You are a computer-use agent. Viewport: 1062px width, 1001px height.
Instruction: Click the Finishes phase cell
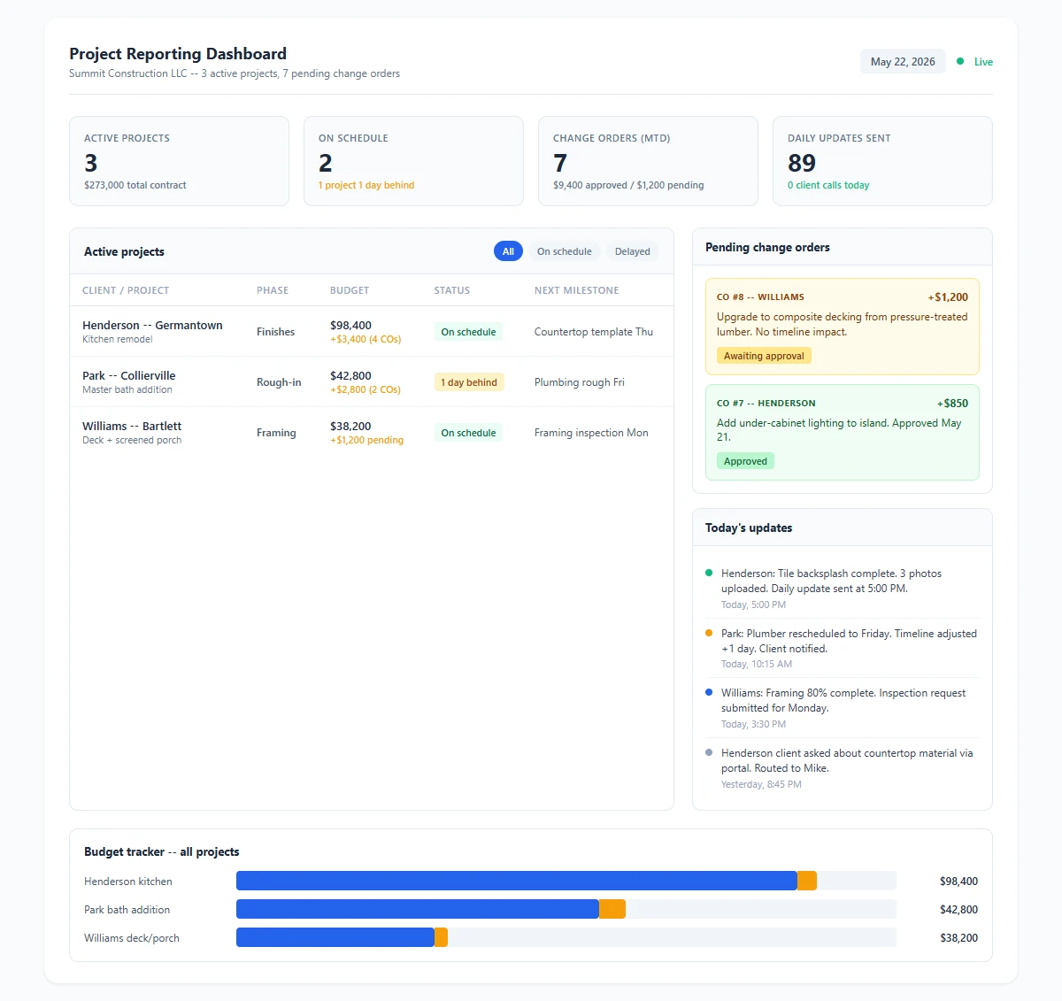point(275,332)
